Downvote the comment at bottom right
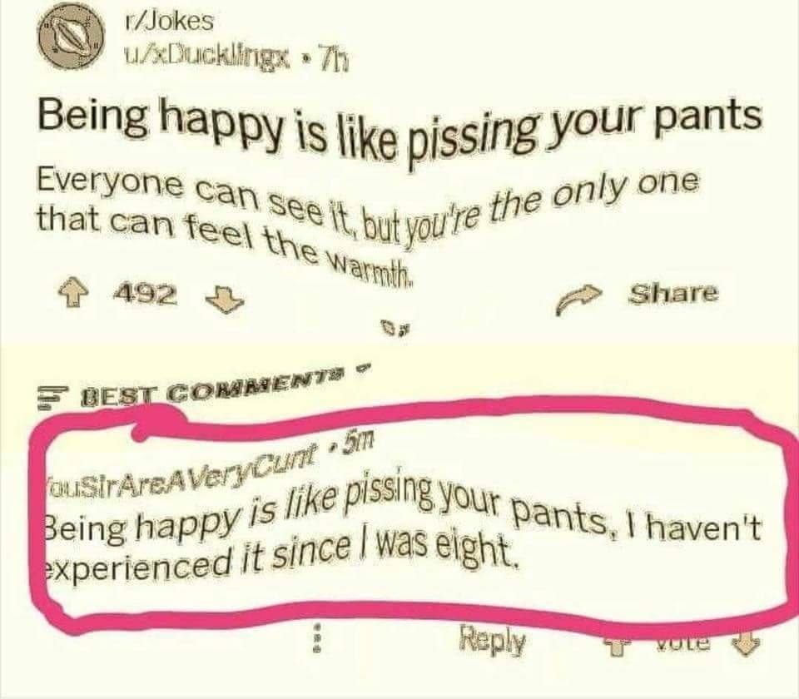Screen dimensions: 799x699 (746, 643)
